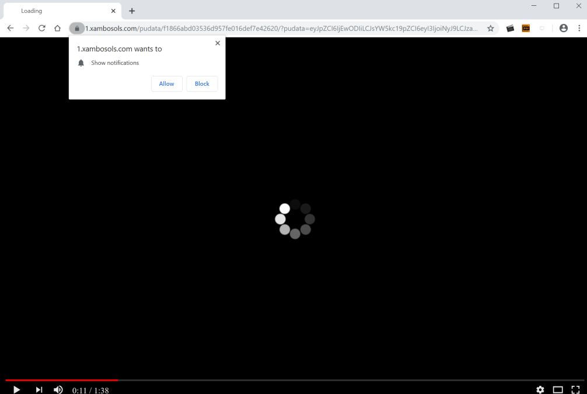Screen dimensions: 587x394
Task: Reload the current page
Action: [42, 28]
